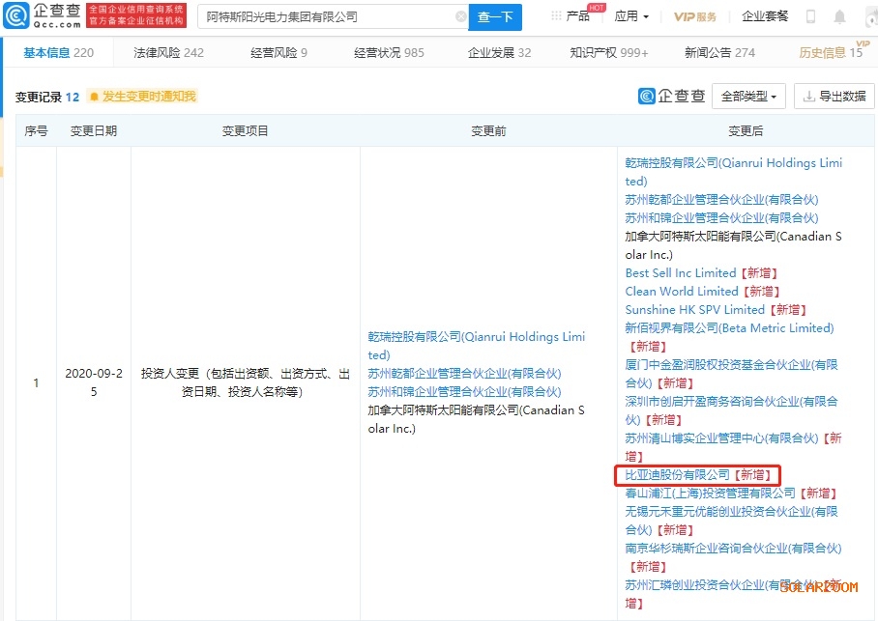Open Sunshine HK SPV Limited link
The height and width of the screenshot is (621, 878).
[x=695, y=310]
